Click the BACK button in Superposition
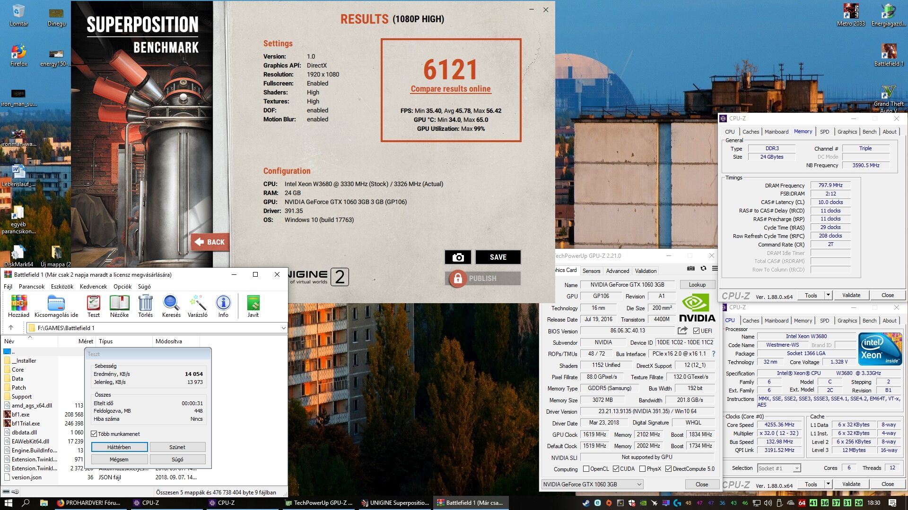This screenshot has width=908, height=510. [x=210, y=242]
